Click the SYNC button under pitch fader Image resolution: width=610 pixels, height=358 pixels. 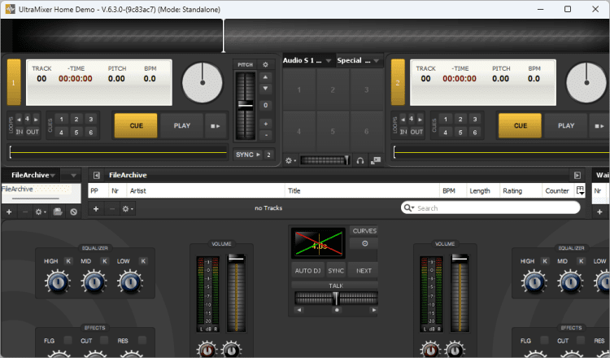coord(248,155)
